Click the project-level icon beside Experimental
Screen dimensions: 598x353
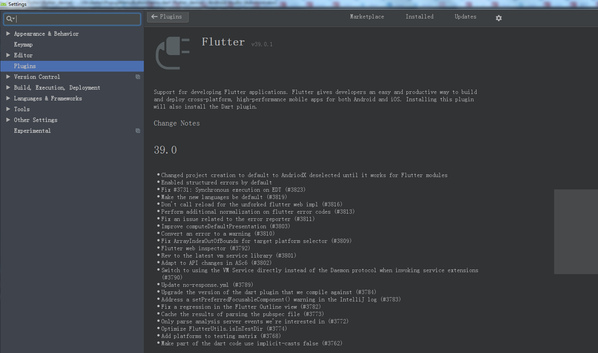138,131
